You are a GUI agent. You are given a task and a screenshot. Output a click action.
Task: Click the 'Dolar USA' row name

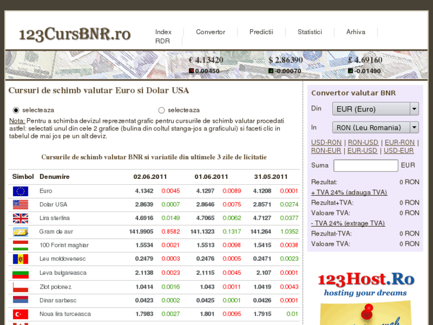click(53, 205)
